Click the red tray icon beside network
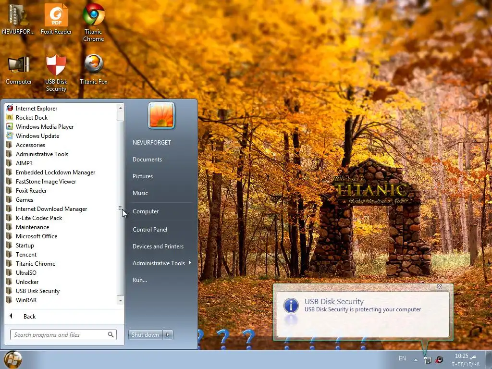 coord(439,359)
